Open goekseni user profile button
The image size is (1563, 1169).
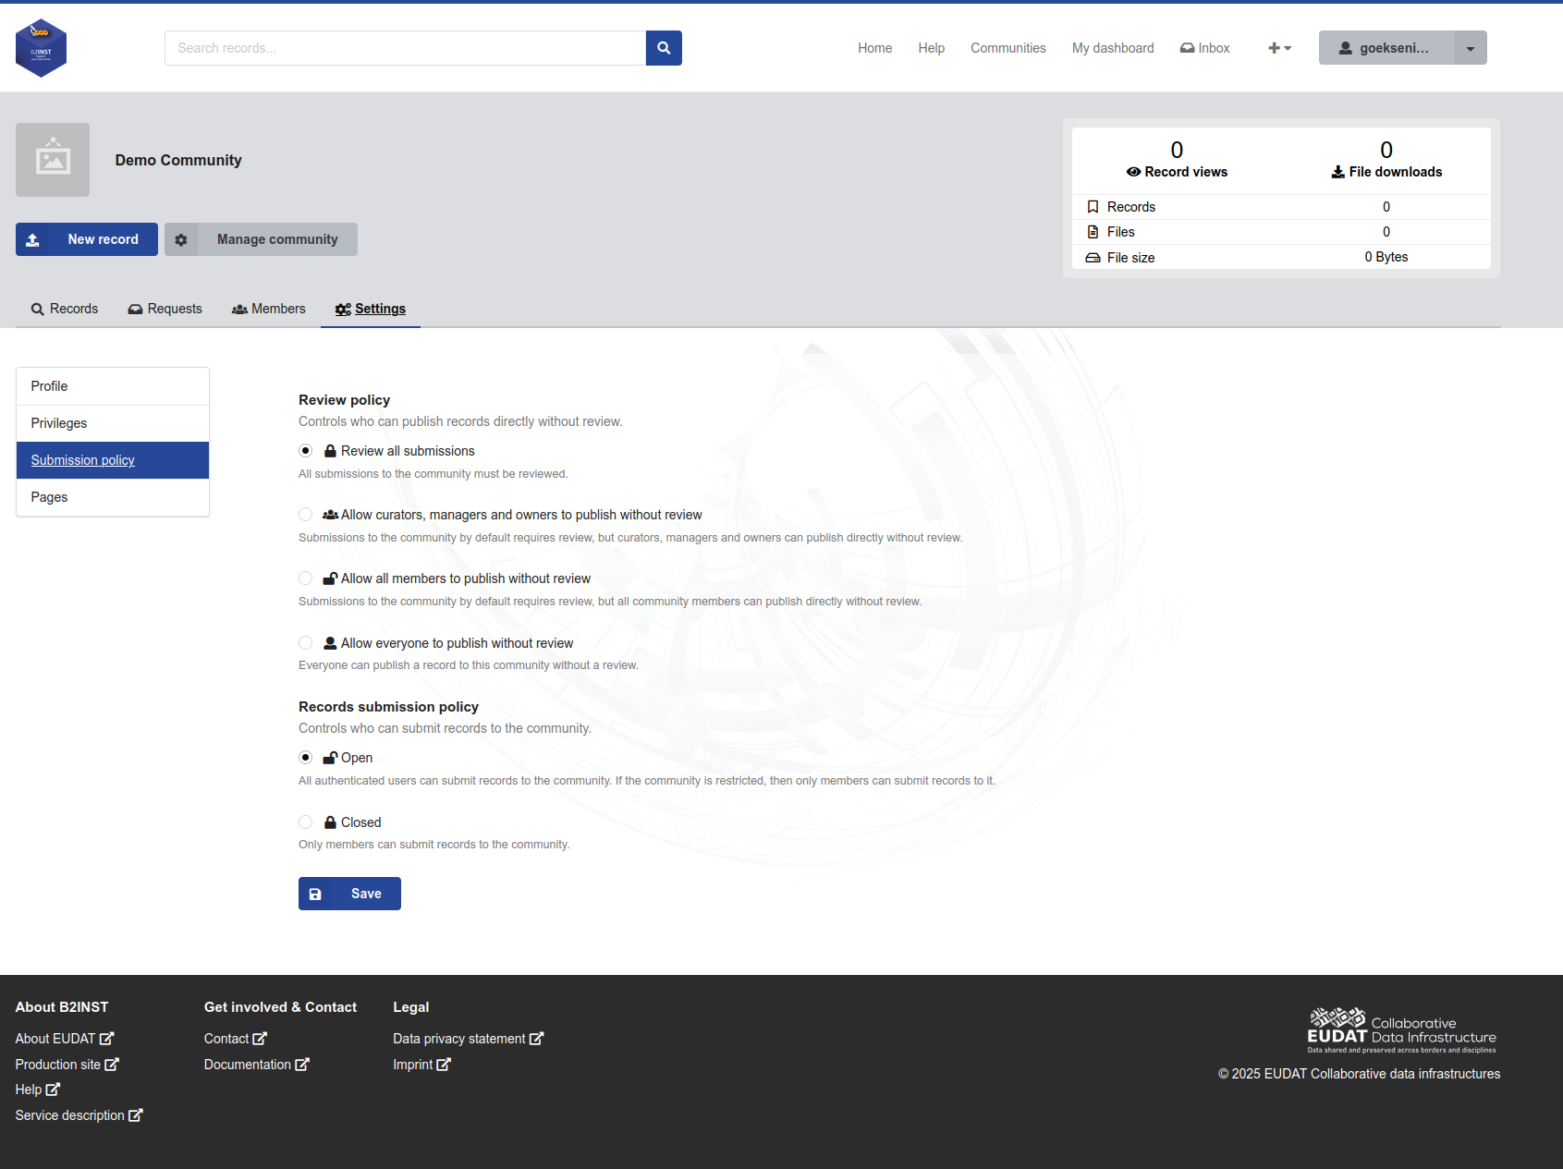[1386, 48]
